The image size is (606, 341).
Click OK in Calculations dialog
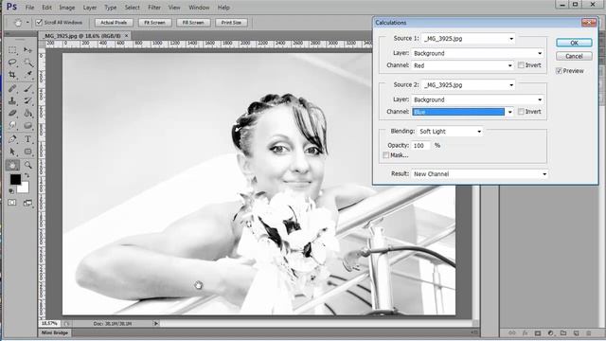(x=574, y=43)
